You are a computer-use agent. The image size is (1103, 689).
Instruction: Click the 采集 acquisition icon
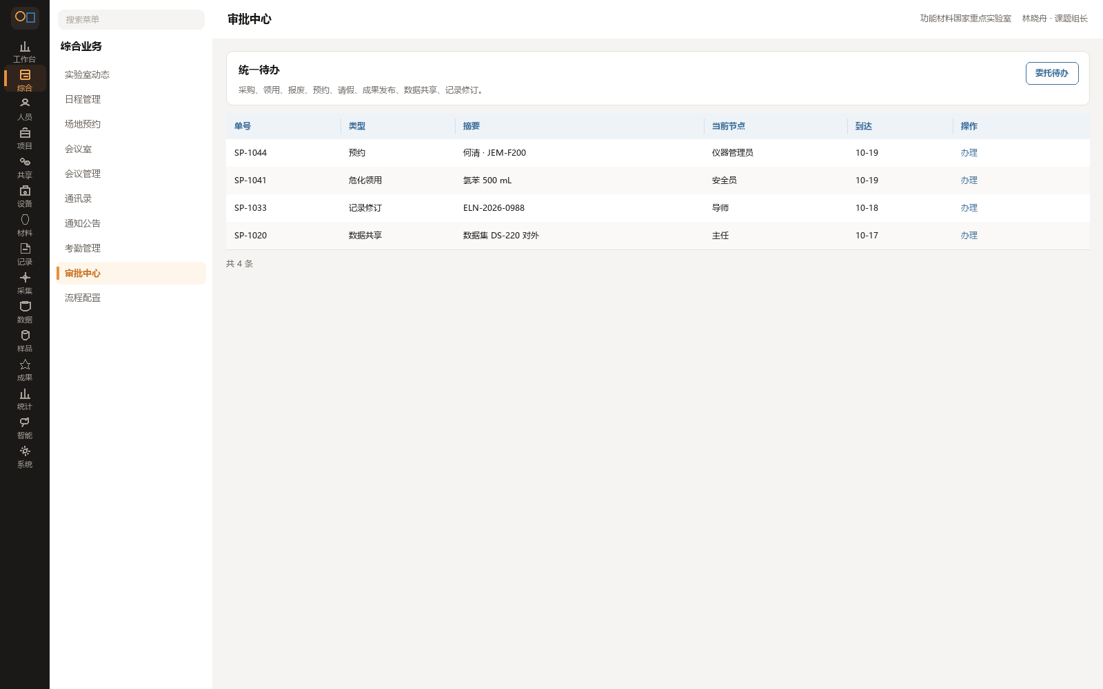pos(25,282)
